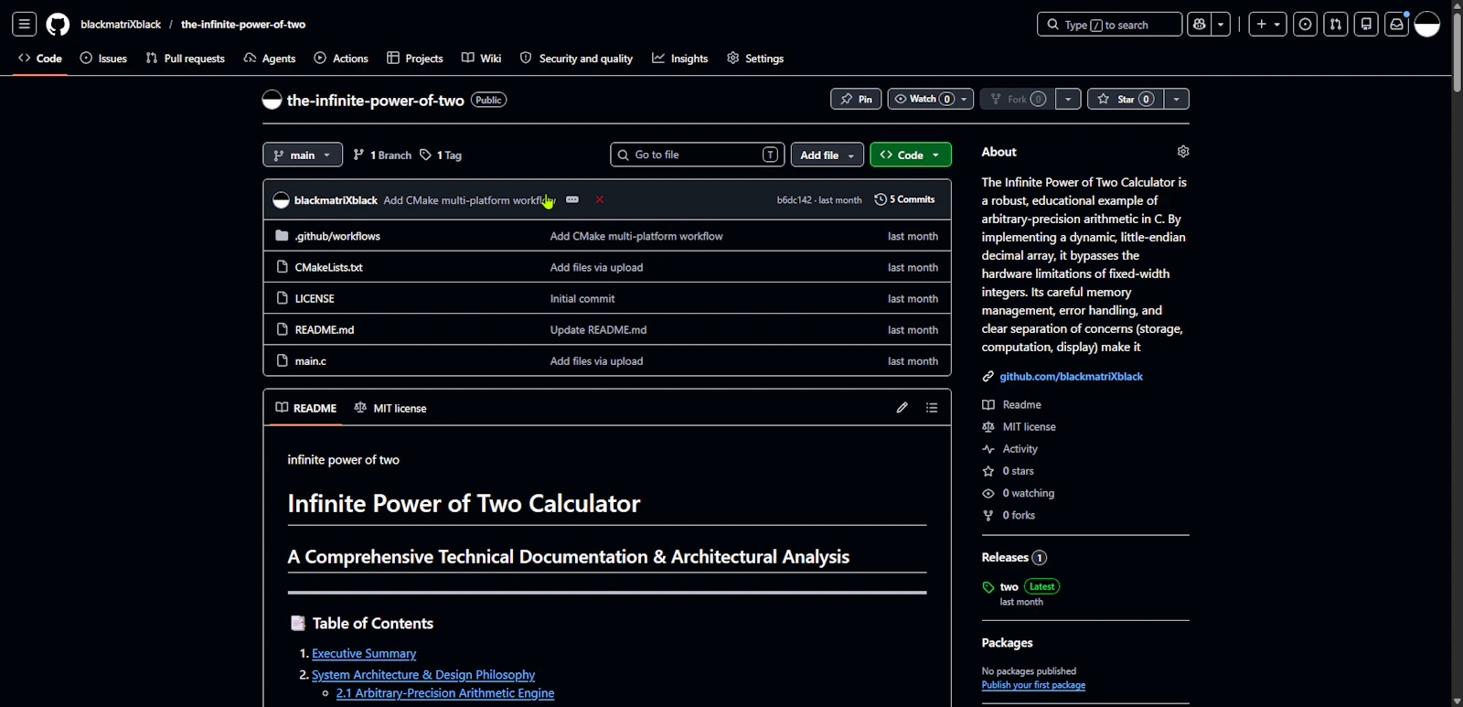Viewport: 1463px width, 707px height.
Task: Open 5 Commits history
Action: pyautogui.click(x=904, y=199)
